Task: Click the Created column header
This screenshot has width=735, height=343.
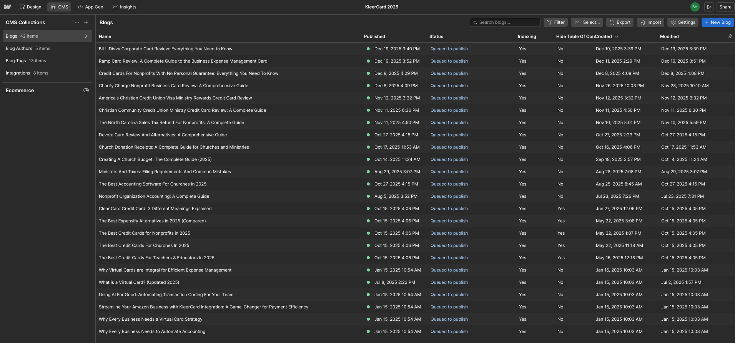Action: point(603,36)
